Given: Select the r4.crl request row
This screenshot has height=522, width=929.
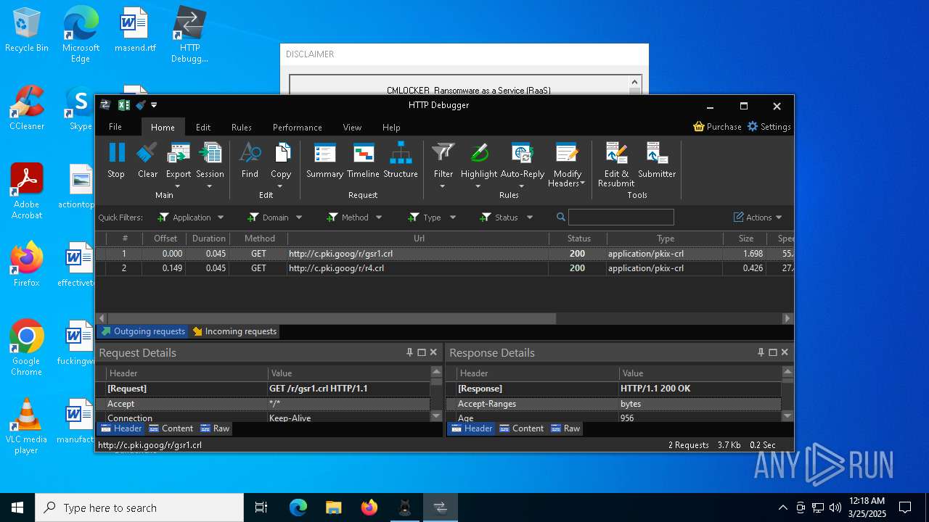Looking at the screenshot, I should (x=444, y=268).
